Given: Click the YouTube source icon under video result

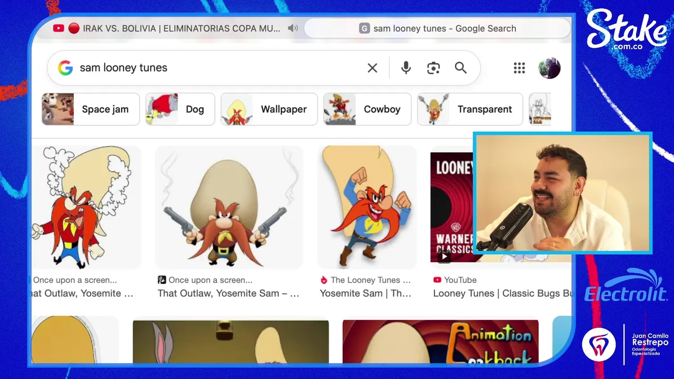Looking at the screenshot, I should click(x=437, y=280).
